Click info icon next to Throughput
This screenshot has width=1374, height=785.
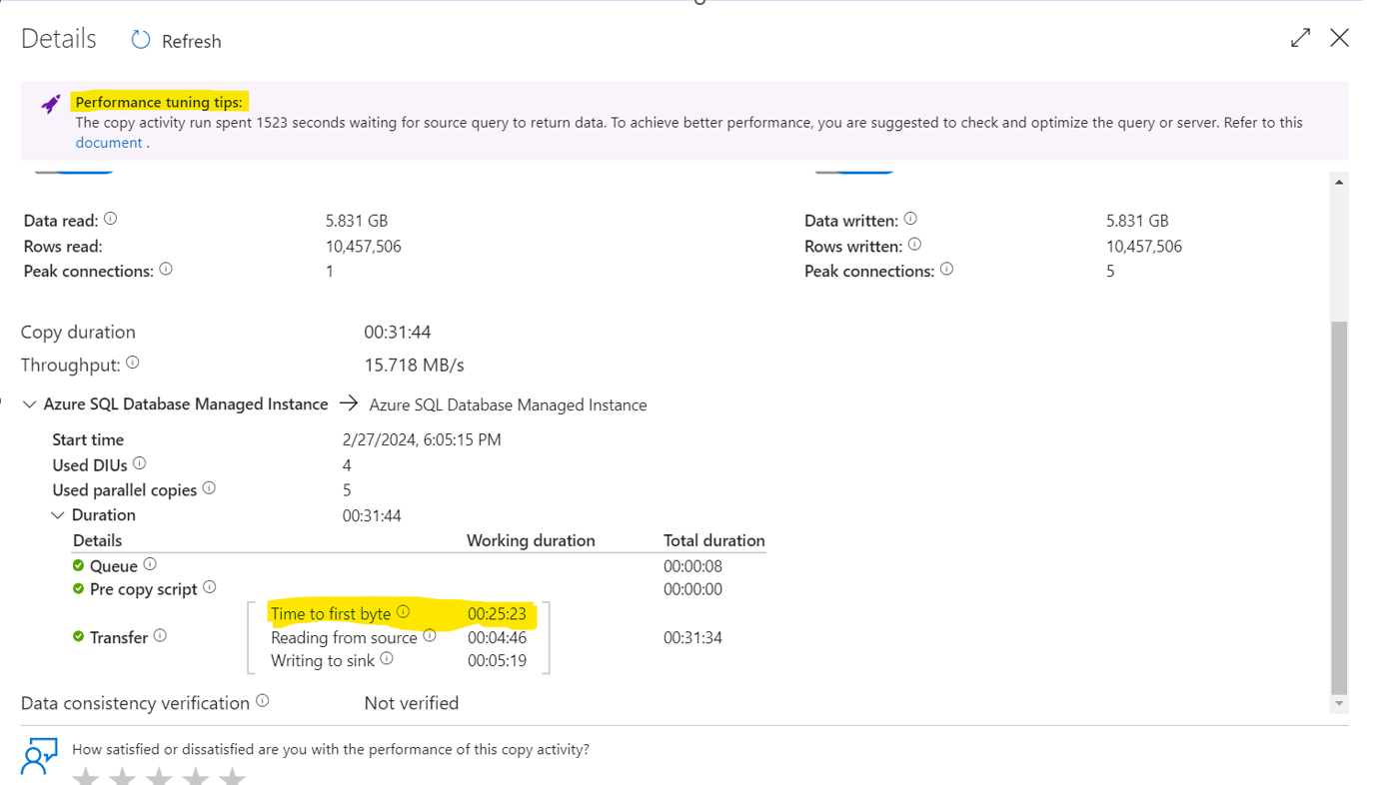[x=133, y=364]
